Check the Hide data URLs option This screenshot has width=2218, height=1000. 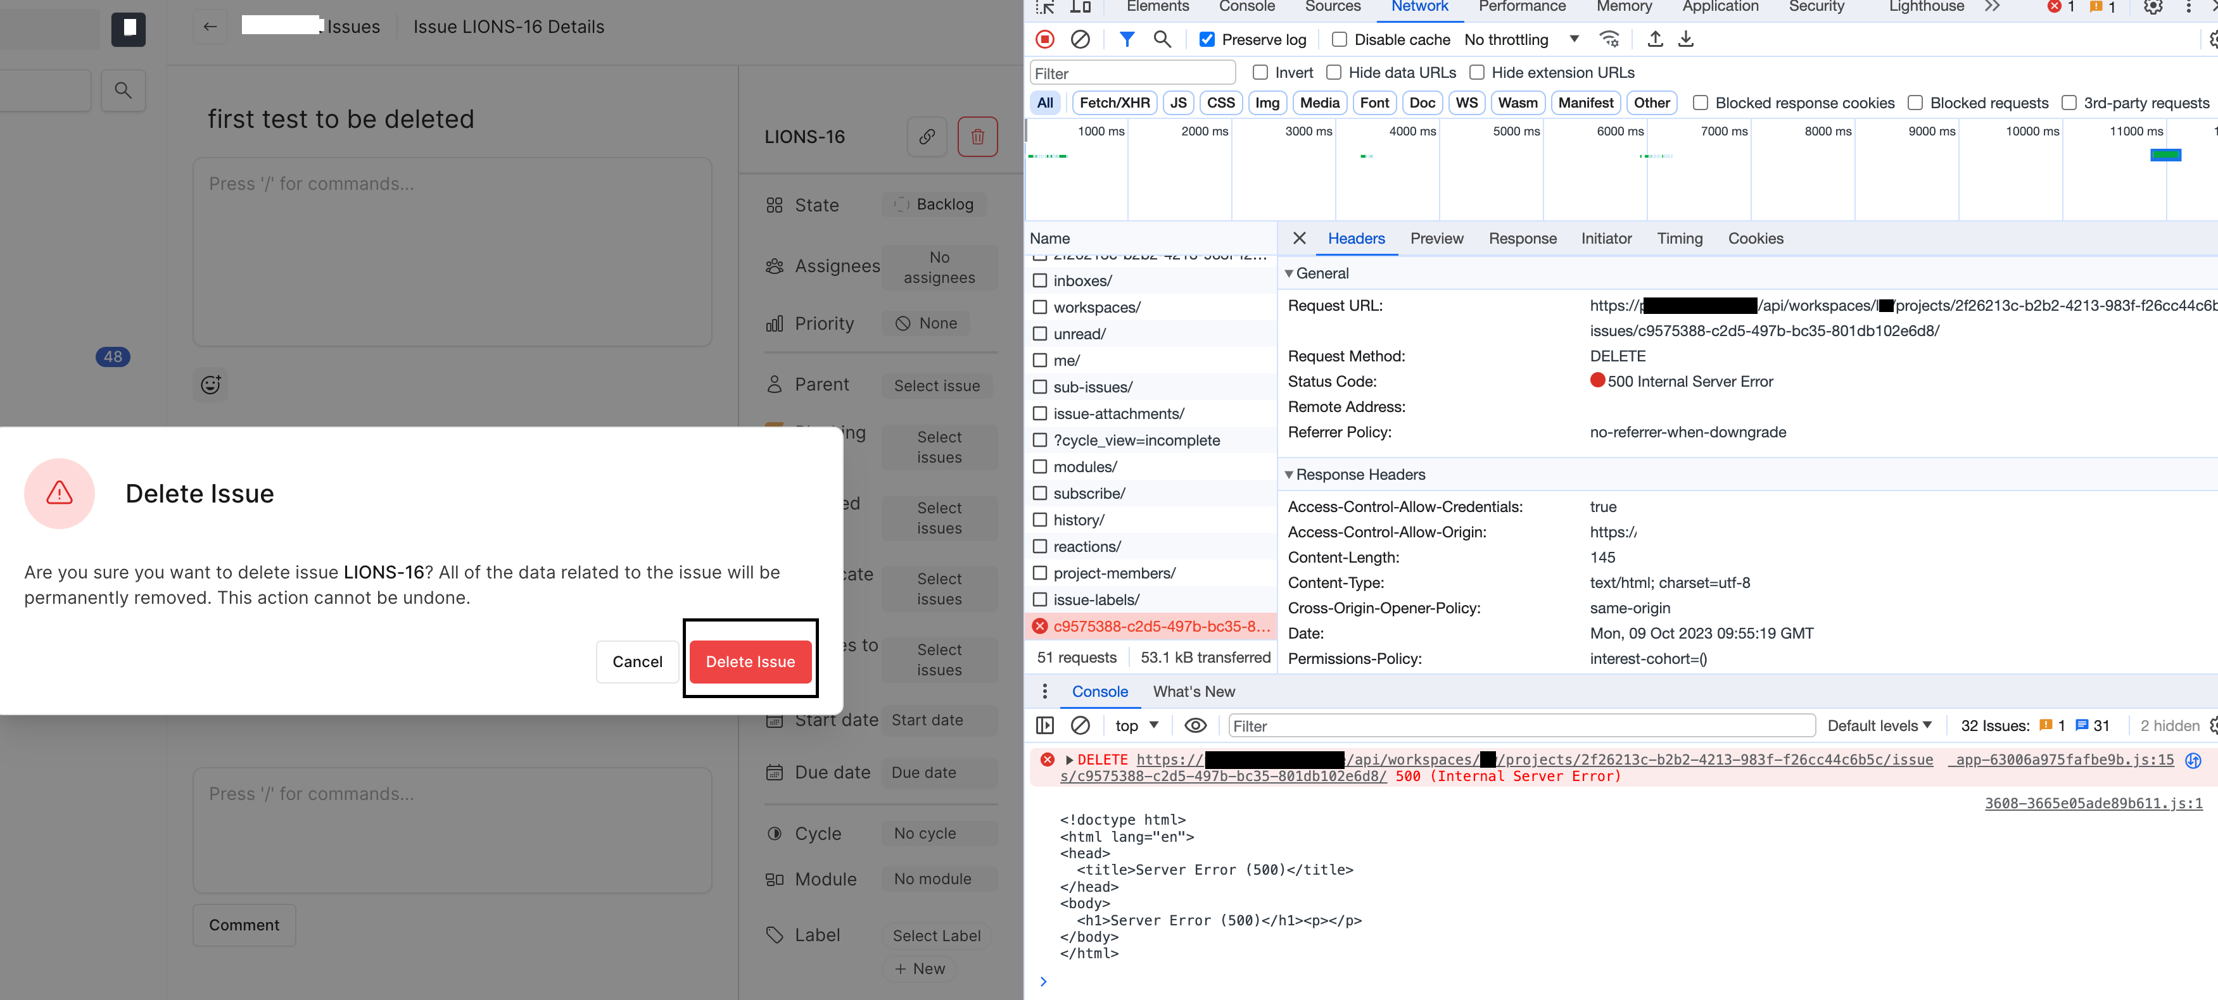coord(1334,72)
